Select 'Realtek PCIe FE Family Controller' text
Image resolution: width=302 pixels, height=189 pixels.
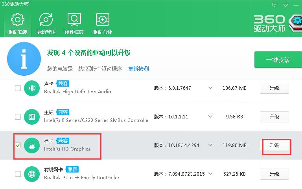click(x=82, y=178)
